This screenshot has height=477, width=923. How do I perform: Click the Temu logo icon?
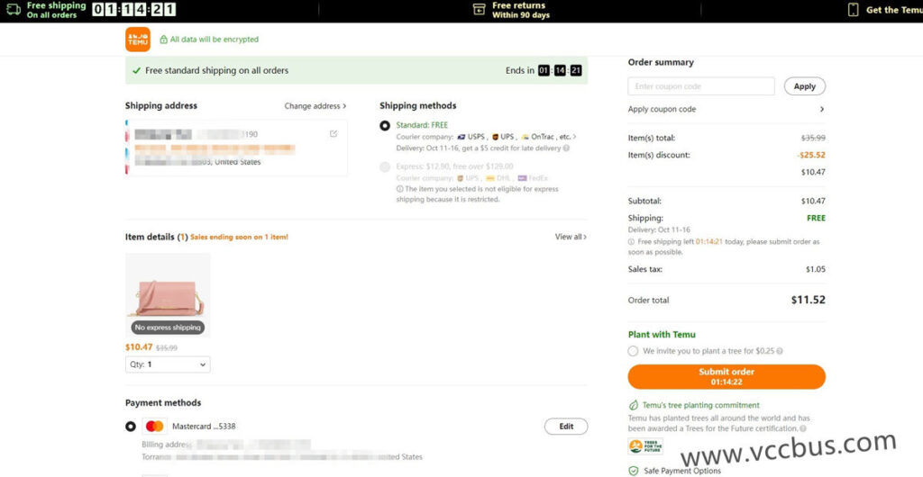(138, 40)
